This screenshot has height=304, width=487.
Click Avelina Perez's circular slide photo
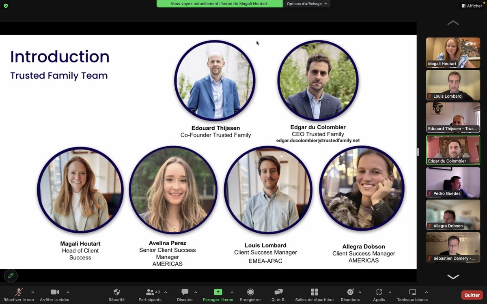tap(173, 190)
